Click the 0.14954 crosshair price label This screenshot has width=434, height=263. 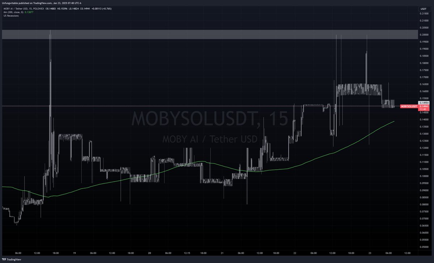[424, 103]
